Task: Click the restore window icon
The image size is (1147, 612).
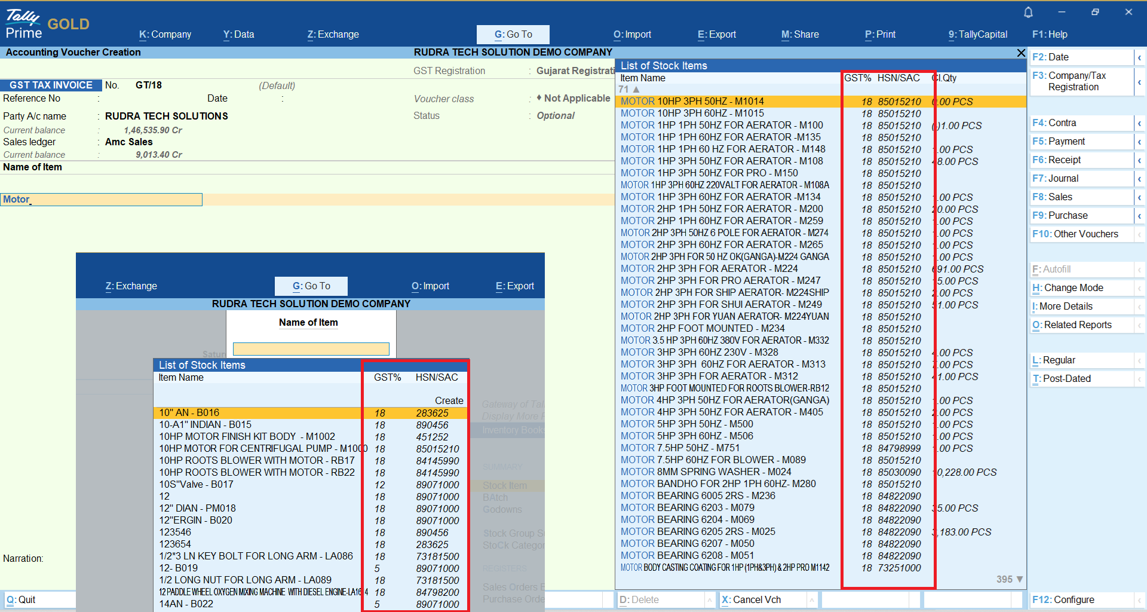Action: pos(1095,13)
